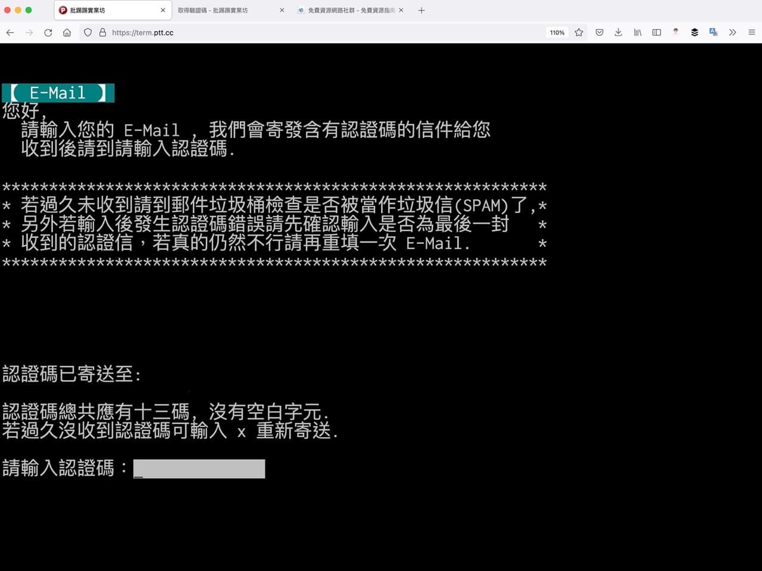Image resolution: width=762 pixels, height=571 pixels.
Task: Open the Downloads panel
Action: pos(619,33)
